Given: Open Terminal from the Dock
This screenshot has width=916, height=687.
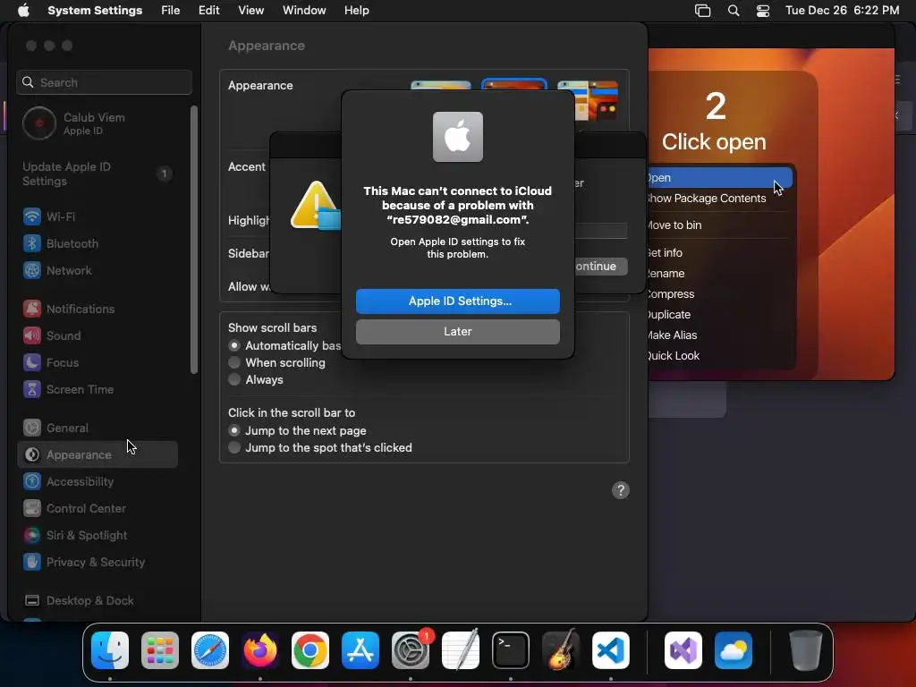Looking at the screenshot, I should click(x=511, y=650).
